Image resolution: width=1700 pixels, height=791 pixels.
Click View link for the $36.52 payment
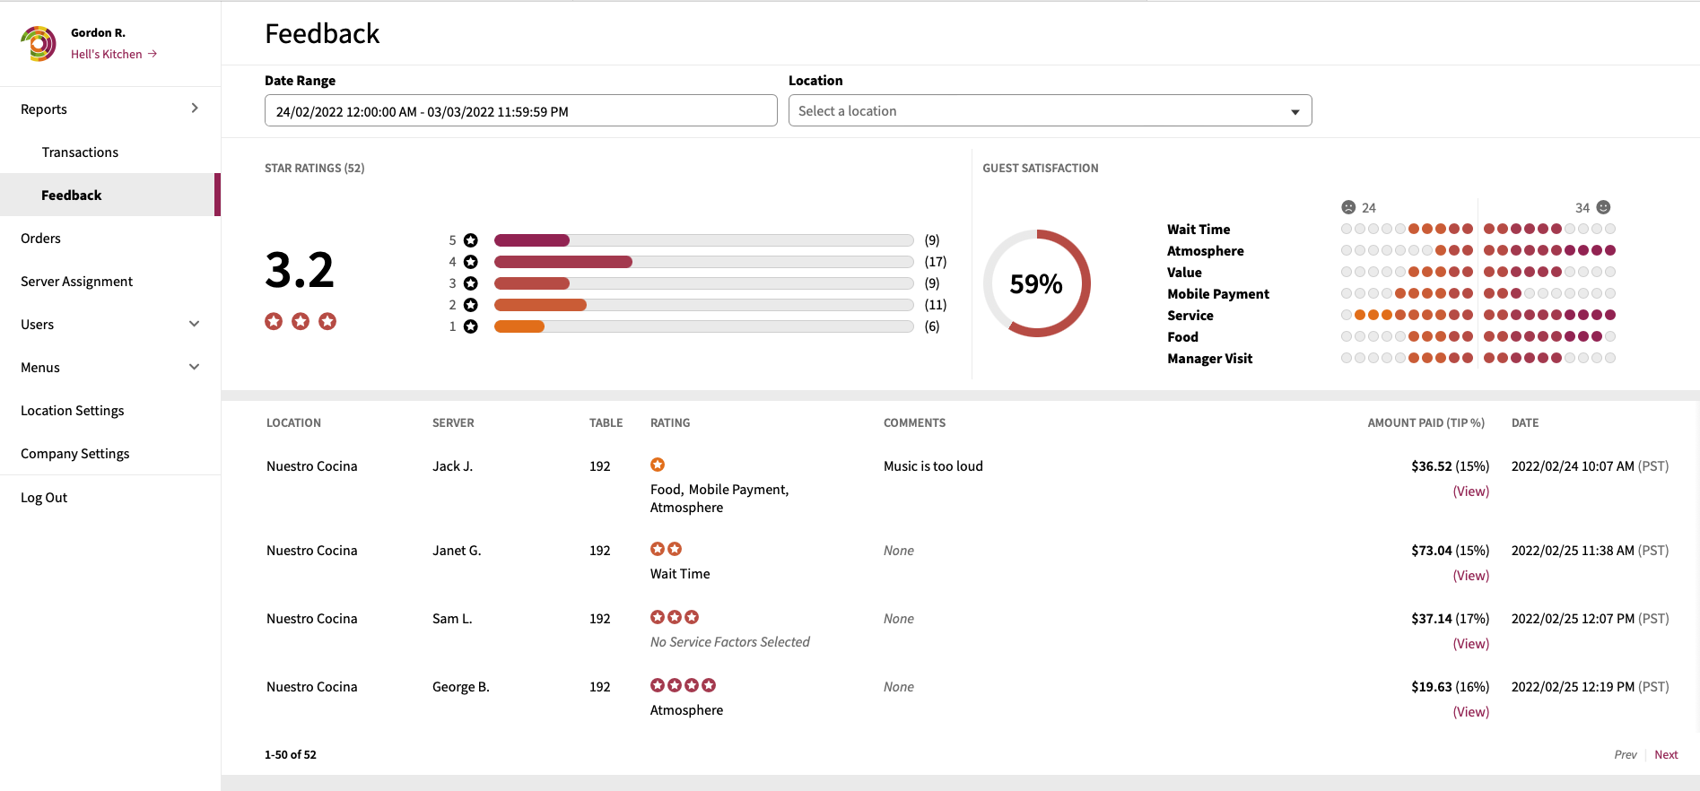[1471, 491]
